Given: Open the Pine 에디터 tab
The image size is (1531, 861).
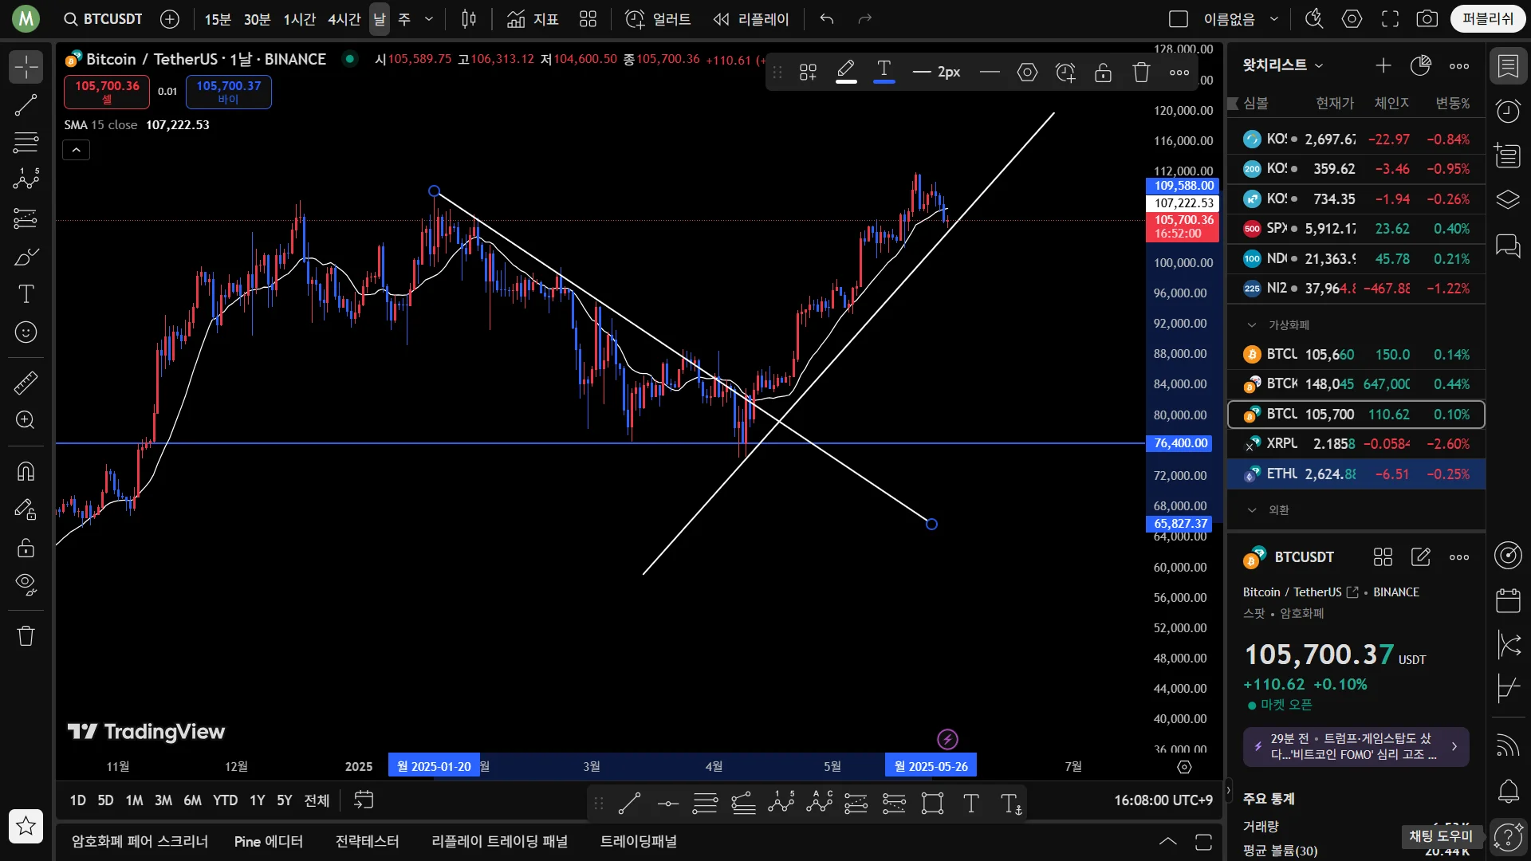Looking at the screenshot, I should [x=268, y=841].
